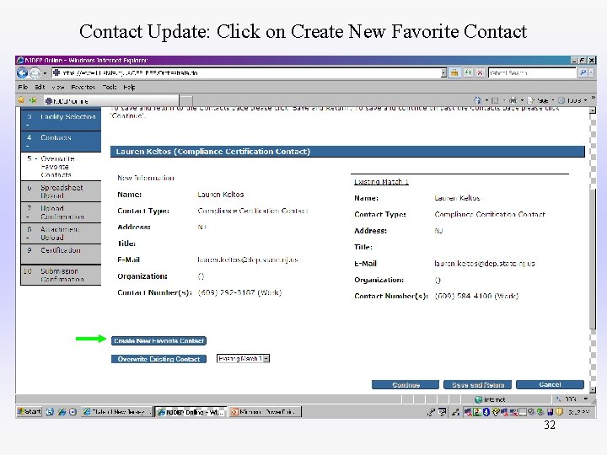Image resolution: width=607 pixels, height=455 pixels.
Task: Click the Cancel button
Action: [550, 384]
